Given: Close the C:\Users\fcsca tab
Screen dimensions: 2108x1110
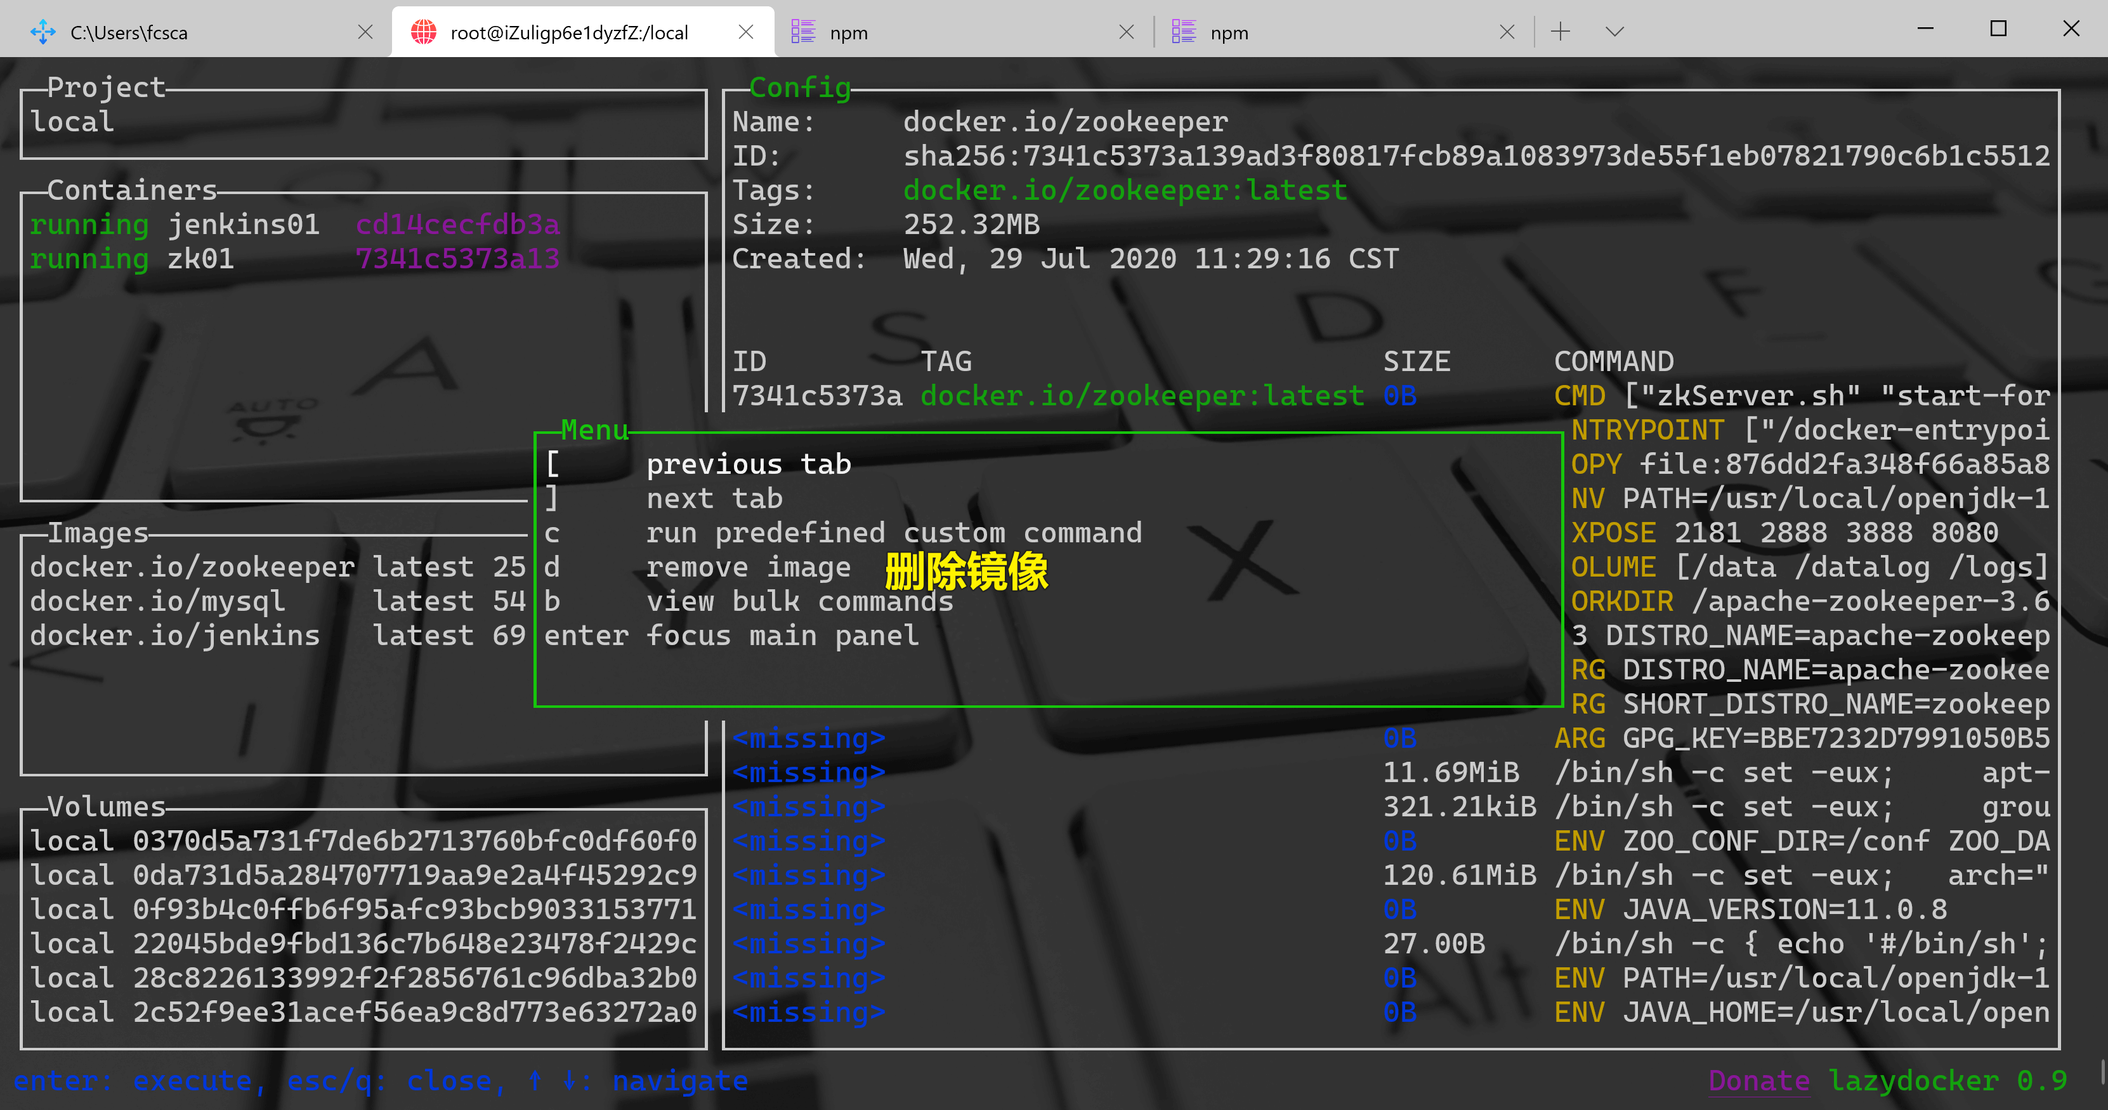Looking at the screenshot, I should [x=366, y=32].
